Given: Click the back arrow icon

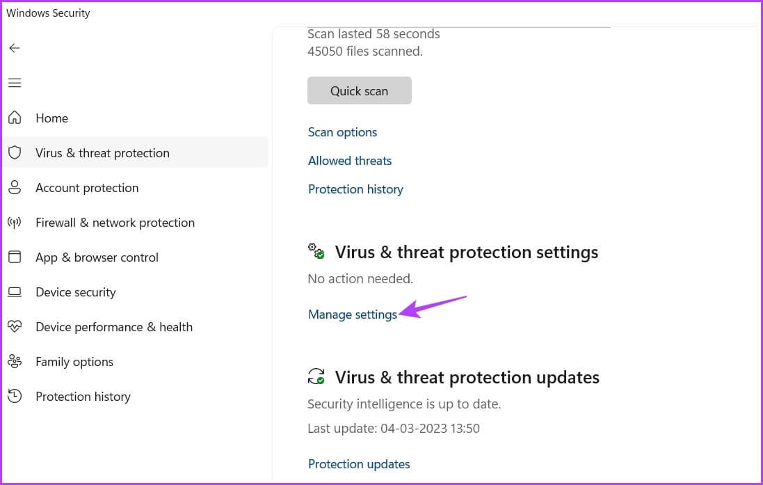Looking at the screenshot, I should pos(15,48).
